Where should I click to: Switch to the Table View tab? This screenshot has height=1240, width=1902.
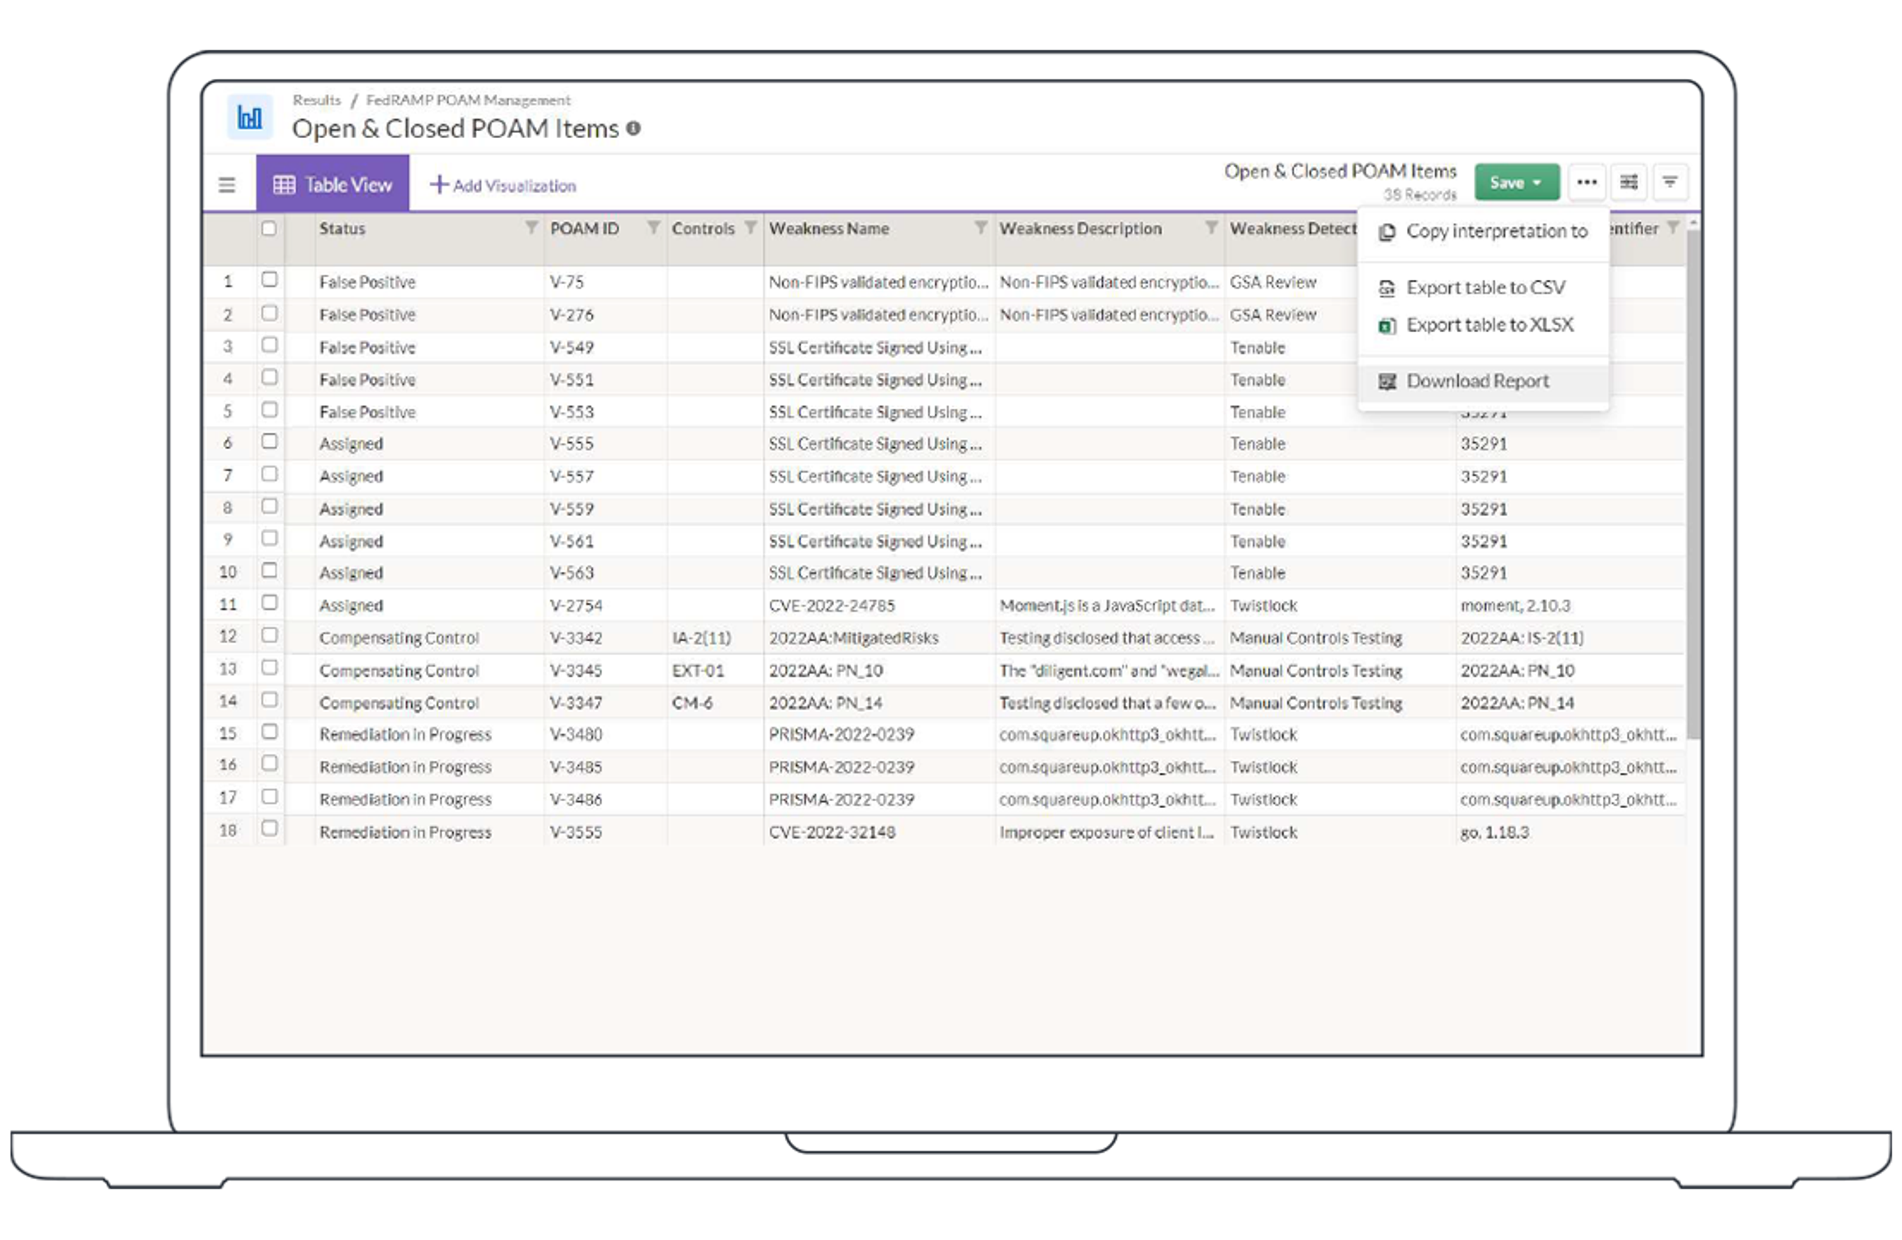click(332, 185)
